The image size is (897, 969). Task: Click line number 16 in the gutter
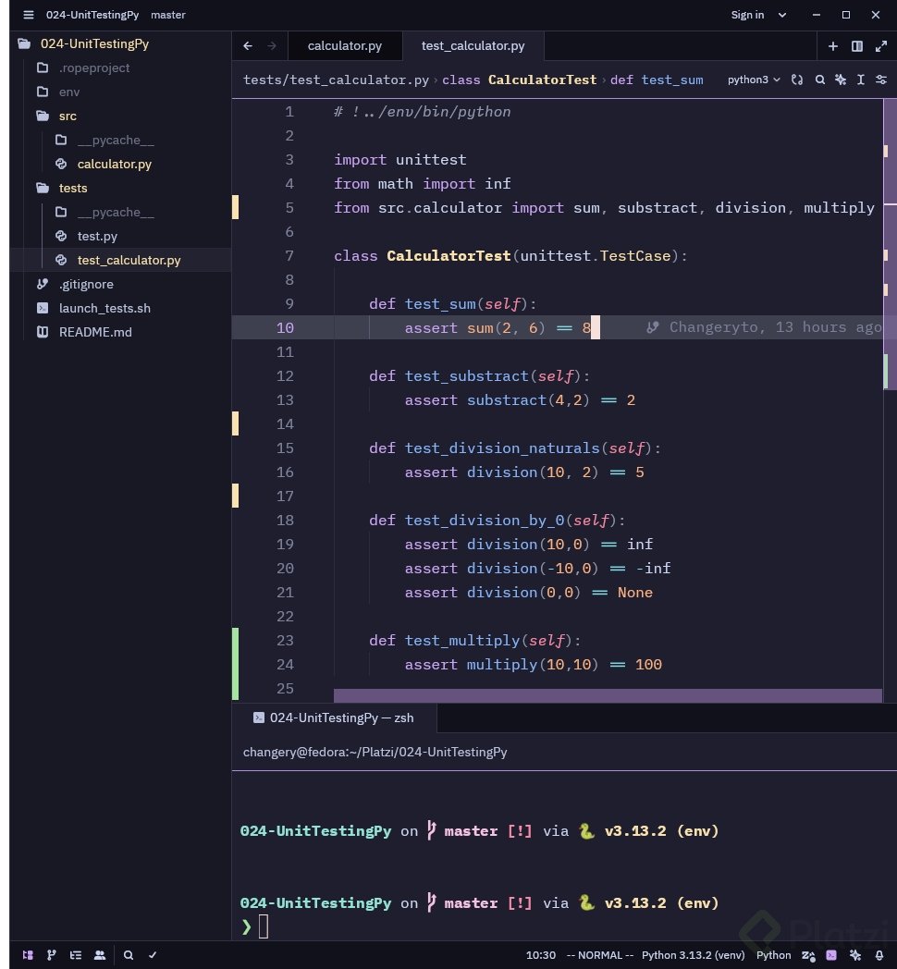285,472
